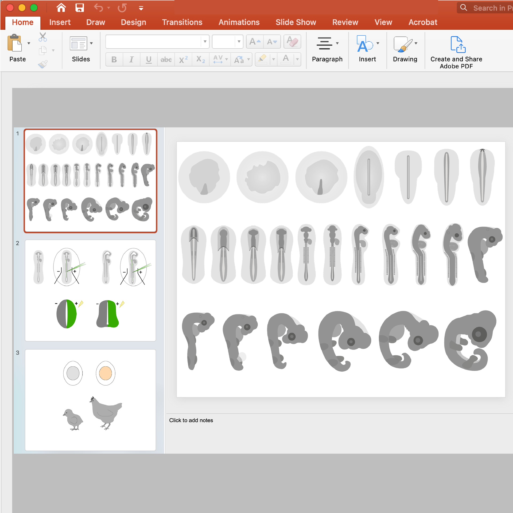This screenshot has width=513, height=513.
Task: Open the Slide Show tab
Action: [x=296, y=22]
